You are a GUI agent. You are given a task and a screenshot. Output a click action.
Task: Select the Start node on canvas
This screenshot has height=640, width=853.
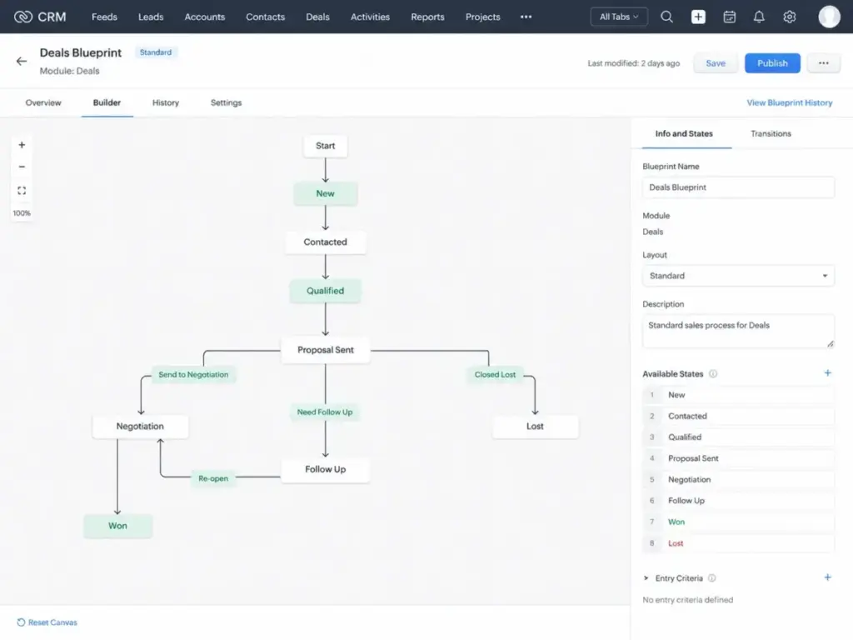(326, 146)
